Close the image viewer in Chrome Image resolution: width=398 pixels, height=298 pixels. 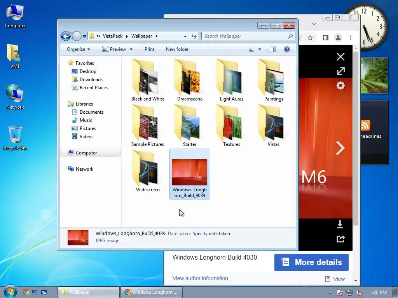pos(340,57)
